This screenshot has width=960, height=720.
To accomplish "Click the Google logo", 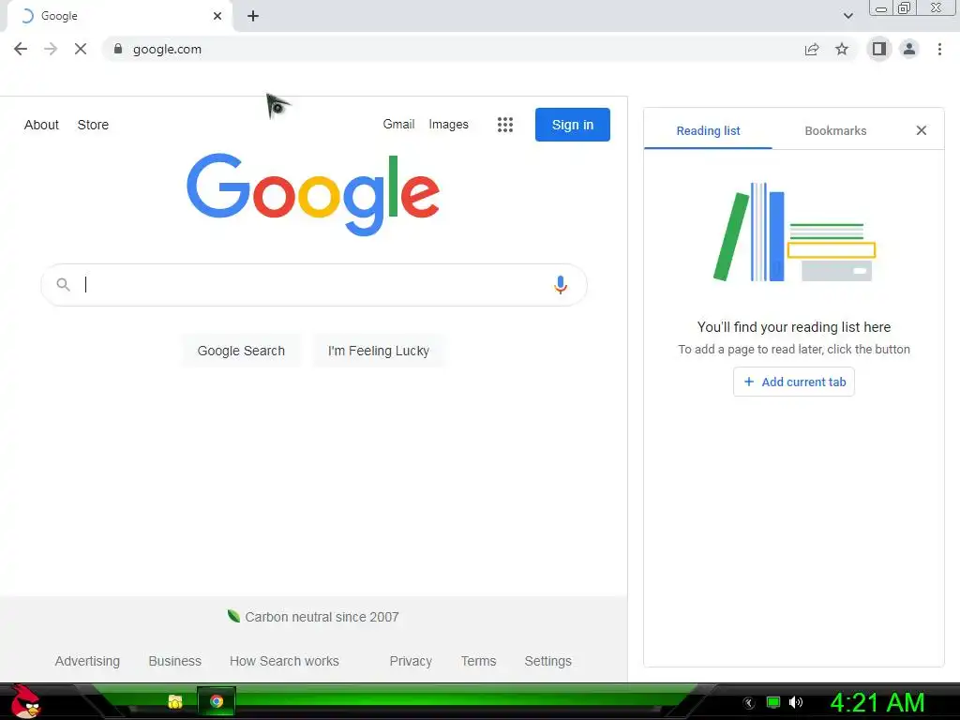I will point(313,194).
